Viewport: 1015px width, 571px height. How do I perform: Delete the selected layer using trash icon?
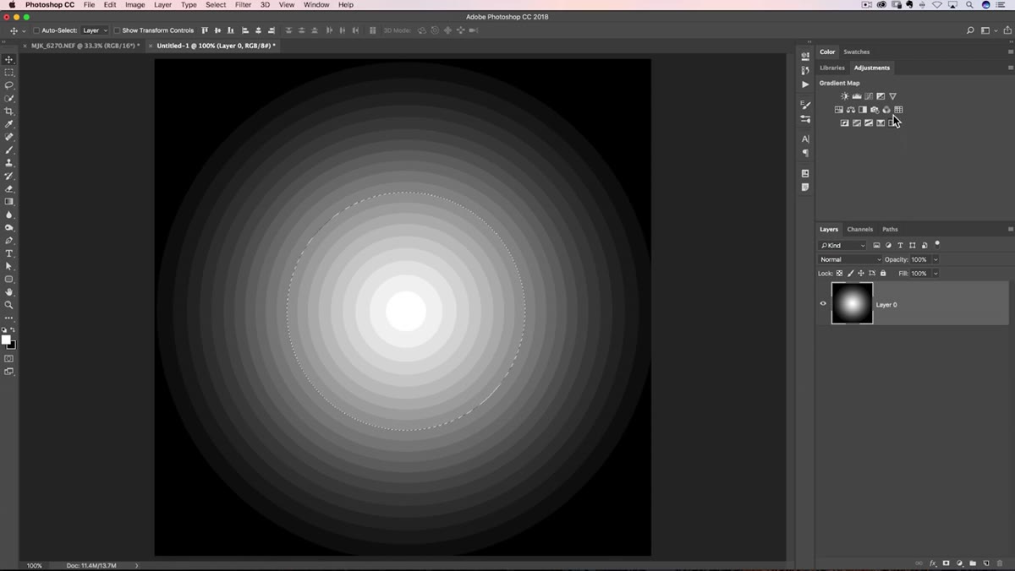[1000, 563]
